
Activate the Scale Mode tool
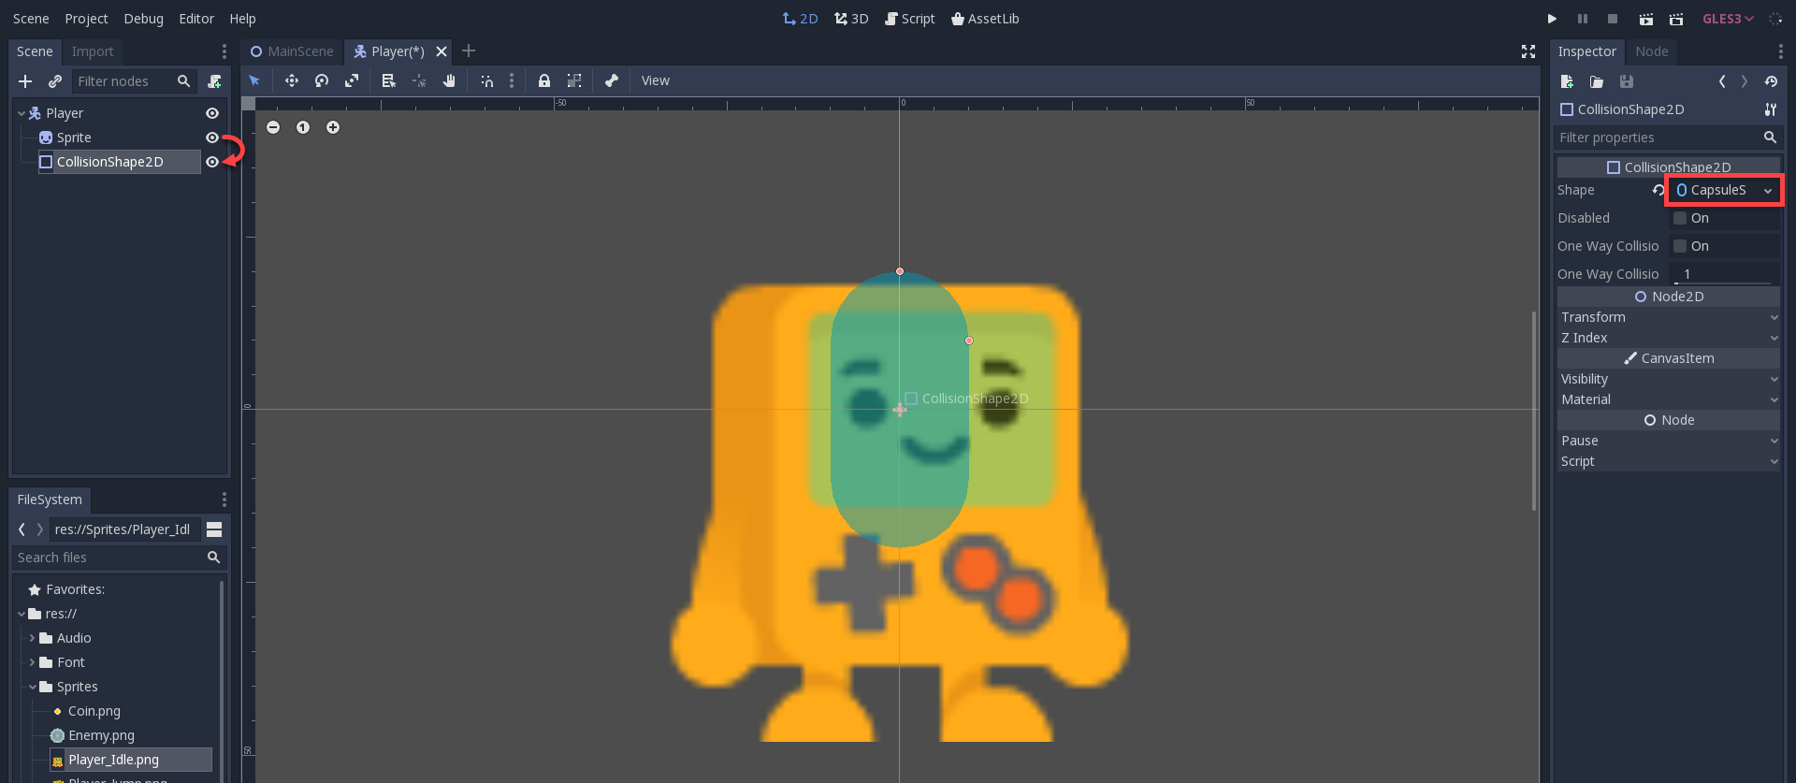[x=352, y=80]
